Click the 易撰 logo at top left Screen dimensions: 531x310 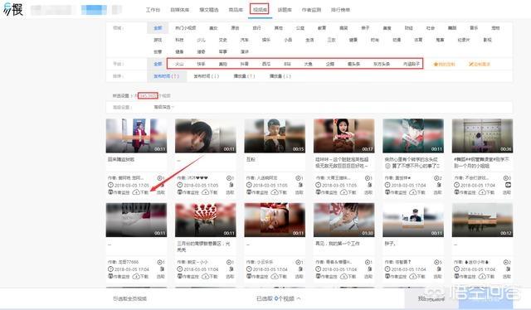click(13, 9)
